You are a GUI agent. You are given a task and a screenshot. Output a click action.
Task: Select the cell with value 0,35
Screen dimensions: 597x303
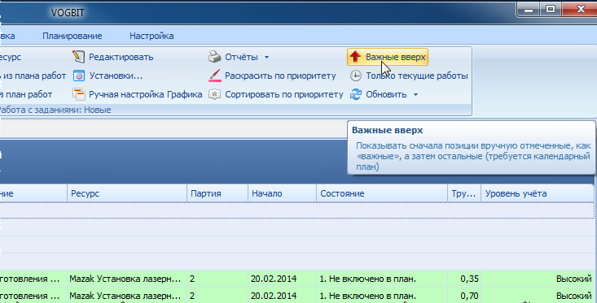[464, 279]
